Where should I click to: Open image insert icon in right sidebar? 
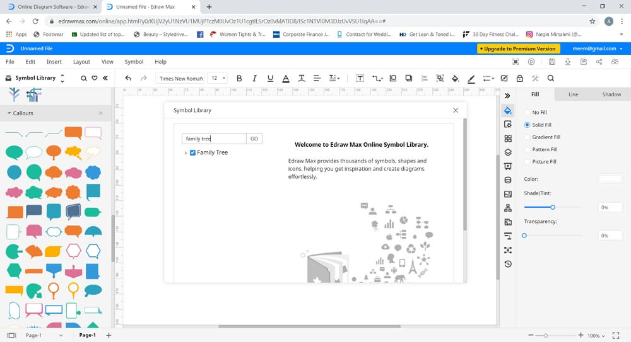pyautogui.click(x=508, y=194)
